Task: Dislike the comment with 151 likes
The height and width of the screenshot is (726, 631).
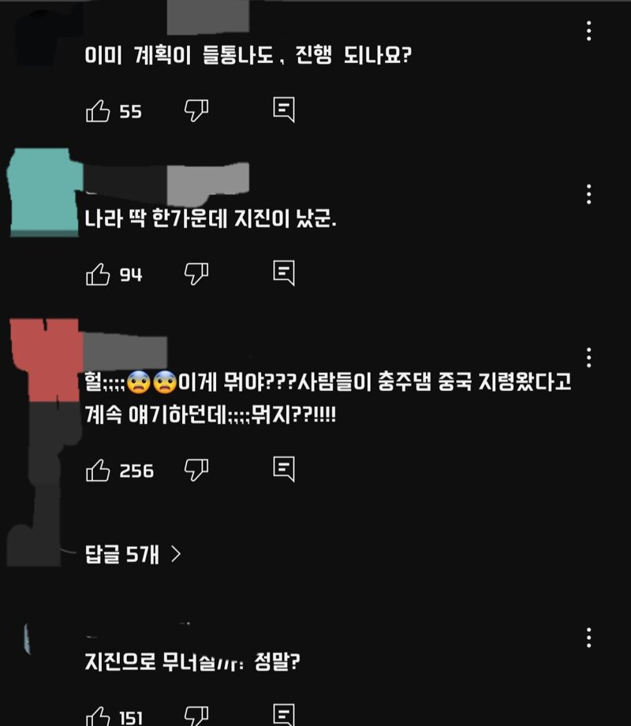Action: coord(196,717)
